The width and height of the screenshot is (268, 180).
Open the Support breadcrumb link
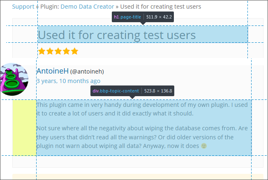click(23, 7)
